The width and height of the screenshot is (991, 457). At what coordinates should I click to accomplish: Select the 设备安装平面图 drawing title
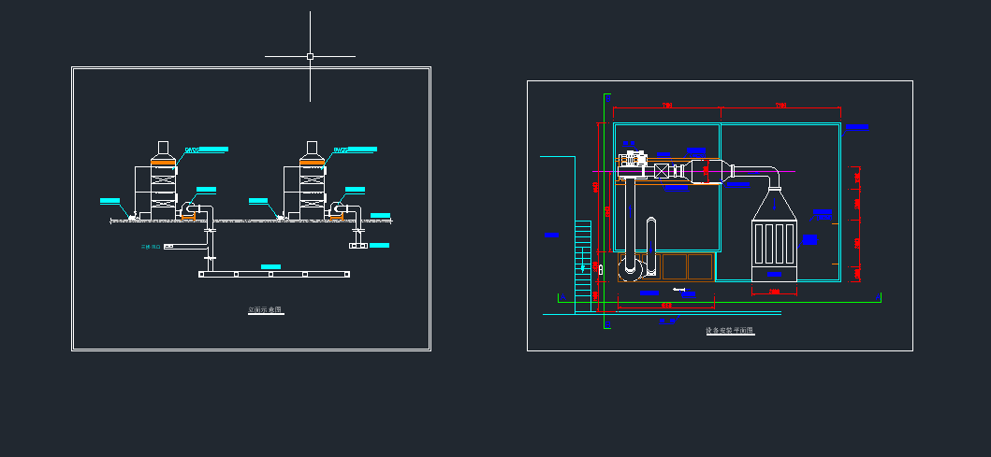pyautogui.click(x=730, y=330)
